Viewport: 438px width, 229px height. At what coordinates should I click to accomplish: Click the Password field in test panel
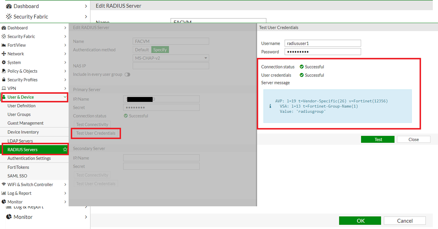pos(323,52)
